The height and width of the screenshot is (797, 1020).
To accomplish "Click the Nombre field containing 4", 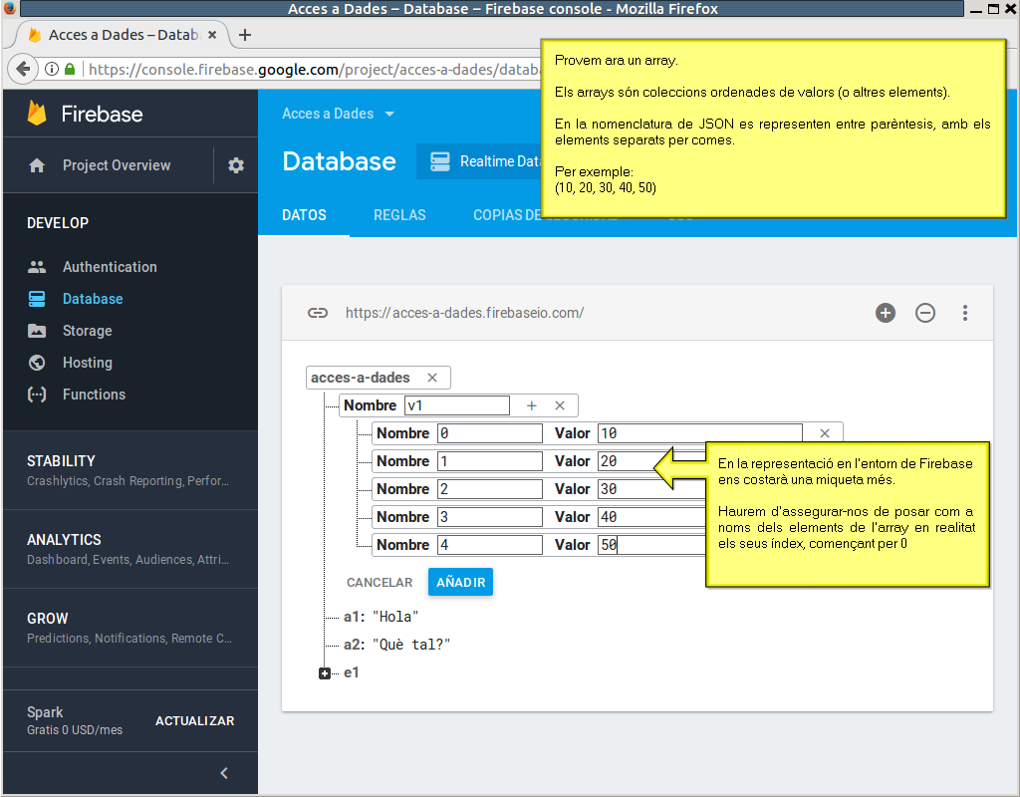I will pyautogui.click(x=490, y=545).
